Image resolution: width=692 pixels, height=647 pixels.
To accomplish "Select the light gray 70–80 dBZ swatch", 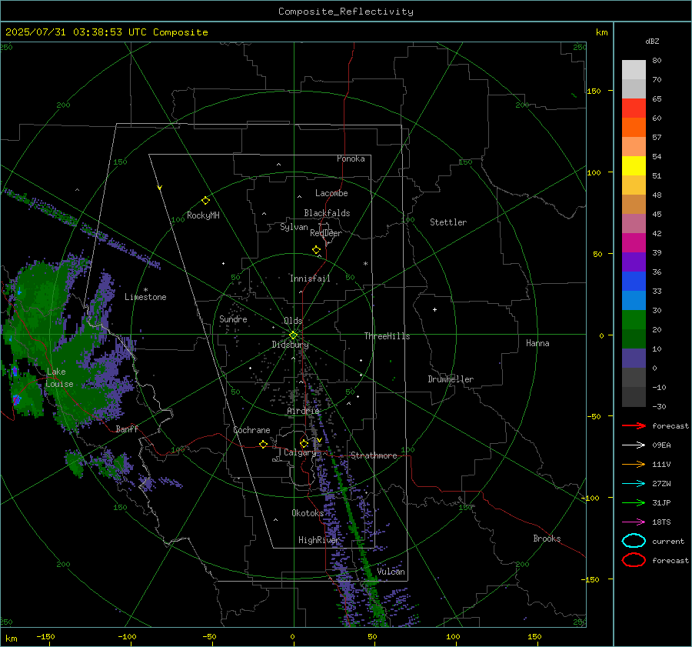I will [634, 70].
